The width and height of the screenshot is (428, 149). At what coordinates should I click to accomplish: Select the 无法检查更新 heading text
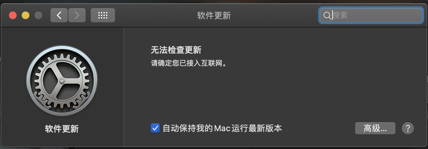point(176,50)
